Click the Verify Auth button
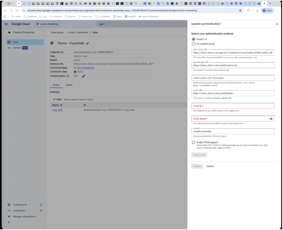Screen dimensions: 282x230 [199, 155]
